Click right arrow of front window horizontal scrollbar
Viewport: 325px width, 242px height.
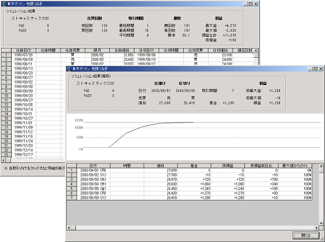(x=317, y=228)
